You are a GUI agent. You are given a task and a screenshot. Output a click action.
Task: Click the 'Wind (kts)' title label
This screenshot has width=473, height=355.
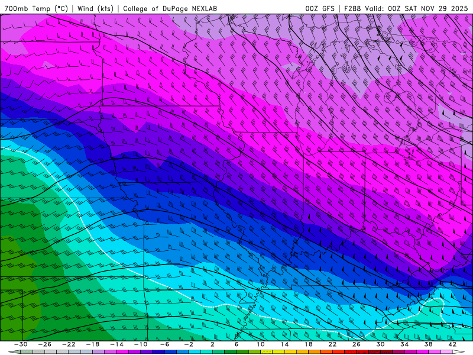[95, 8]
